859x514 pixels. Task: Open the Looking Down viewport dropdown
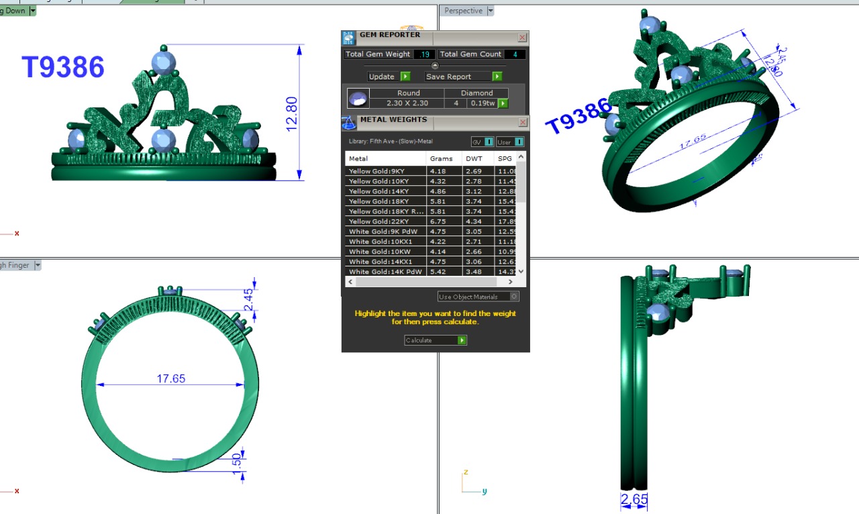point(33,11)
